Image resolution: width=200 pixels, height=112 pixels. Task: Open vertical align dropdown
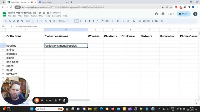coord(124,21)
